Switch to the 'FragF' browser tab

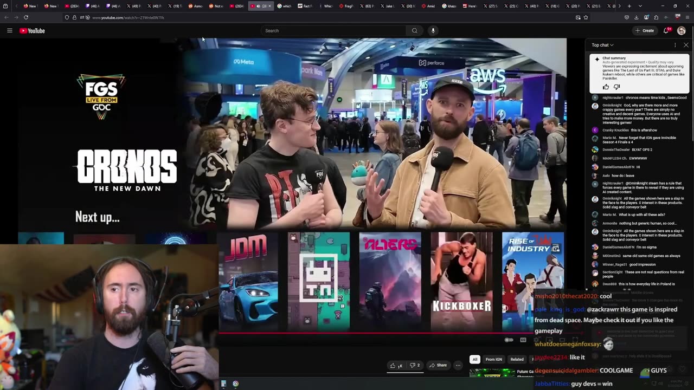click(x=346, y=6)
